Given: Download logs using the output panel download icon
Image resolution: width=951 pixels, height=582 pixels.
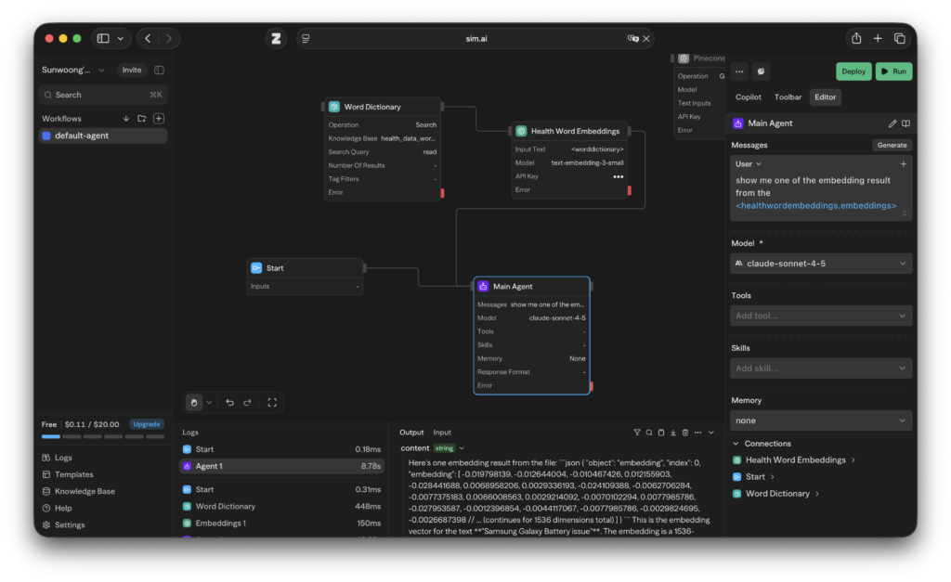Looking at the screenshot, I should (673, 433).
